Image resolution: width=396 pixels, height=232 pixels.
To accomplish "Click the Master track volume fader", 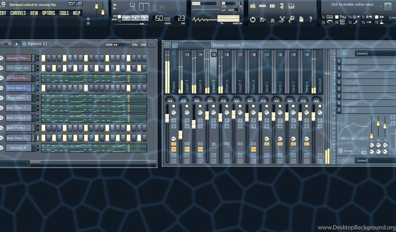I will click(167, 118).
